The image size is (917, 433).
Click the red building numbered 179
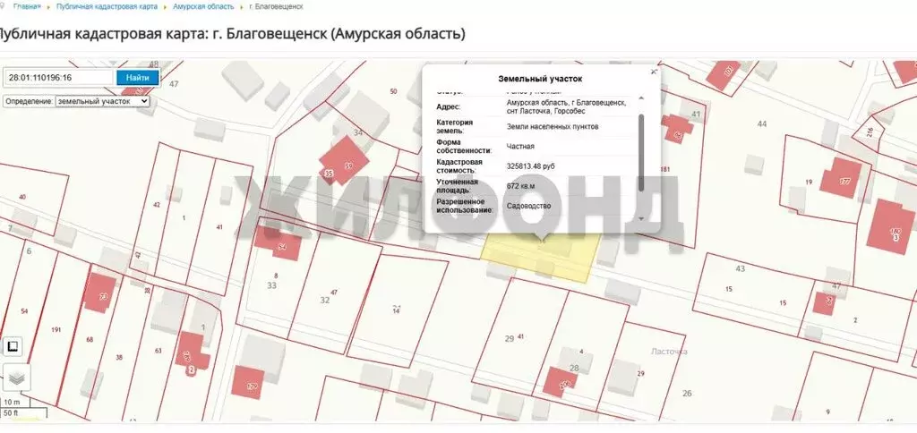point(248,383)
